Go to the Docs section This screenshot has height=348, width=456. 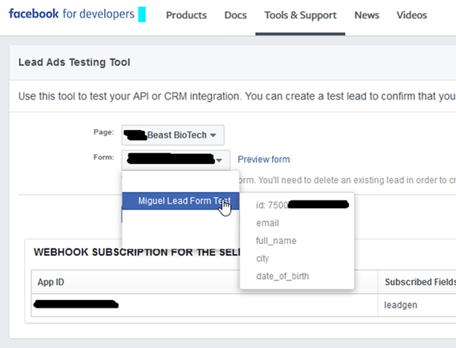235,15
